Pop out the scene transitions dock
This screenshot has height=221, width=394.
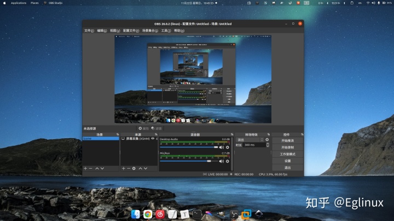click(269, 135)
